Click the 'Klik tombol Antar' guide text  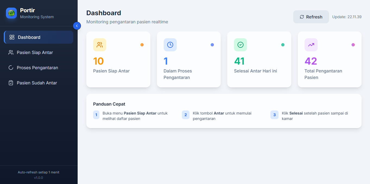[222, 116]
